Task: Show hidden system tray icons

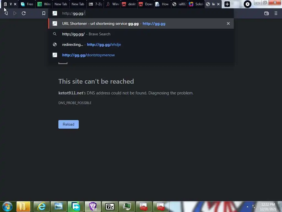Action: pos(248,207)
